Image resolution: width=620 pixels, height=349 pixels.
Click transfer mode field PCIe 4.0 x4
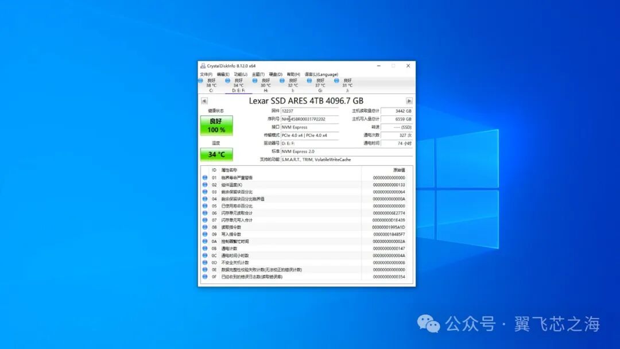pyautogui.click(x=309, y=135)
